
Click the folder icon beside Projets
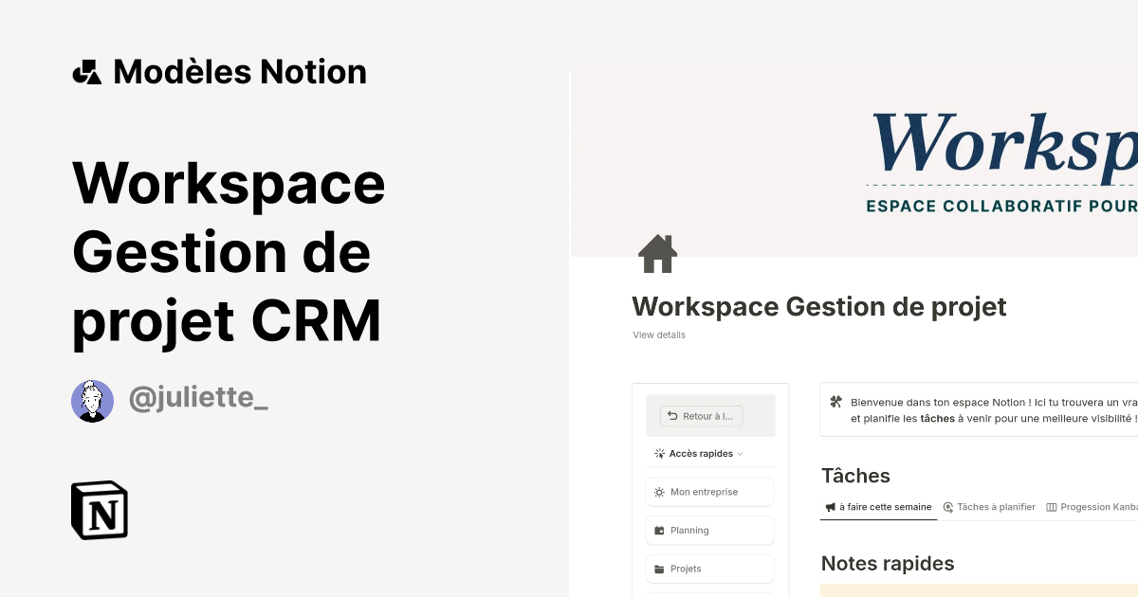tap(659, 569)
